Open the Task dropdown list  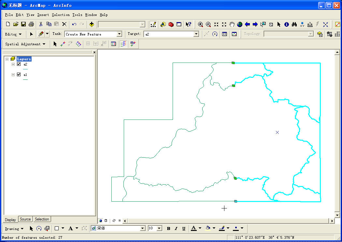119,34
